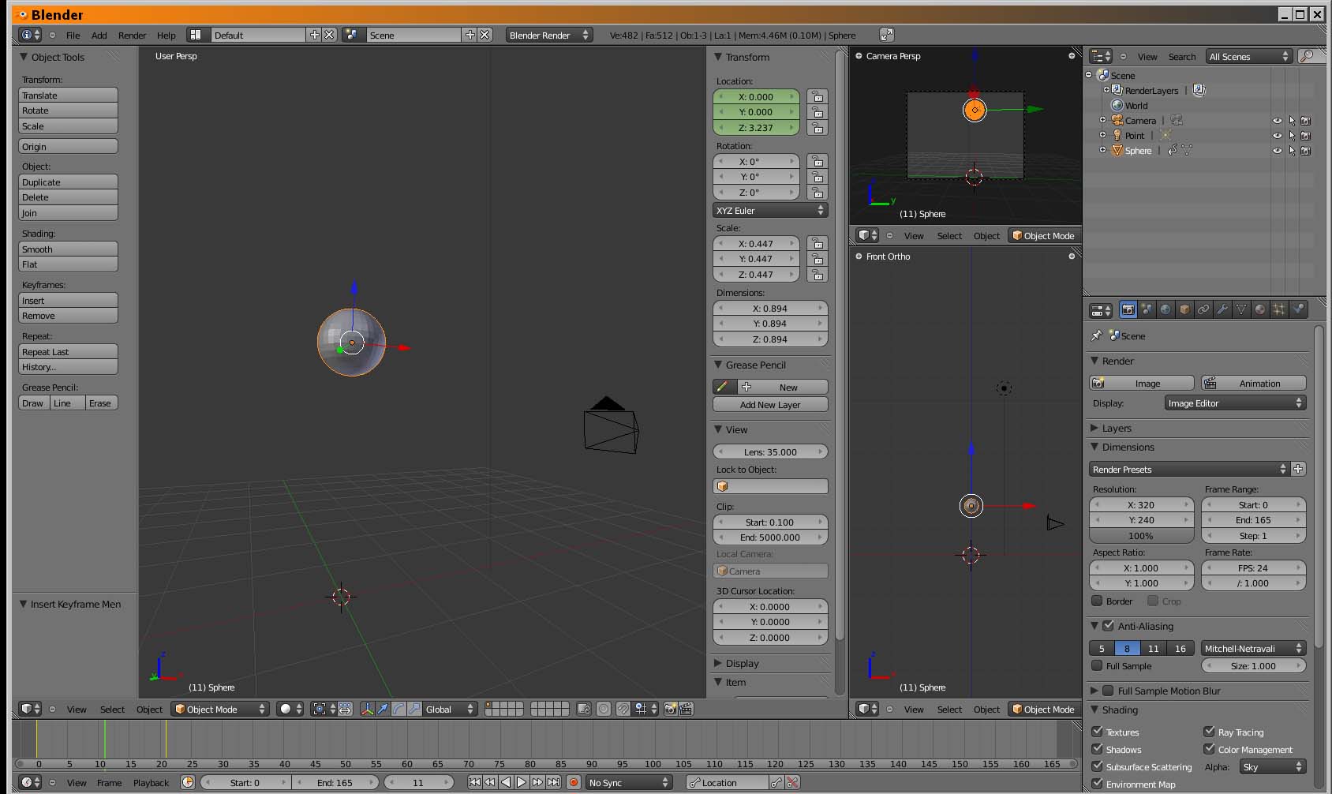The width and height of the screenshot is (1332, 794).
Task: Click the automatic keyframe record button
Action: [574, 782]
